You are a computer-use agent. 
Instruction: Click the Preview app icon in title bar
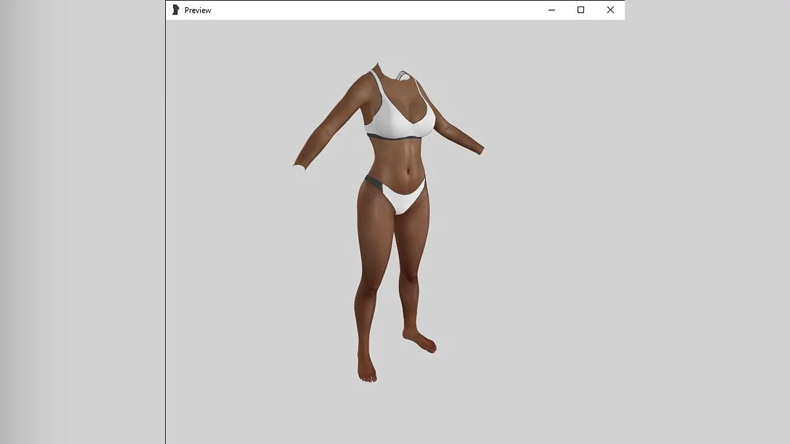tap(175, 10)
